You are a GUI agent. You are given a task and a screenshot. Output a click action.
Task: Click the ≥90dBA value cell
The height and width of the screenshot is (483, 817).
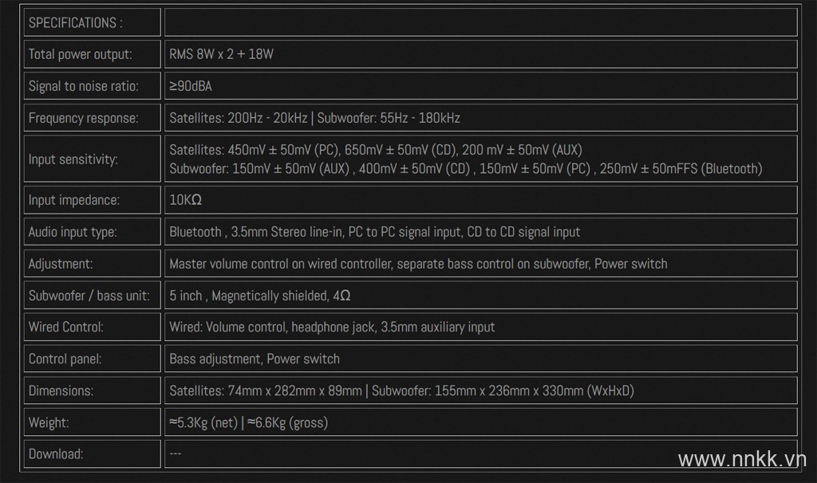point(481,86)
